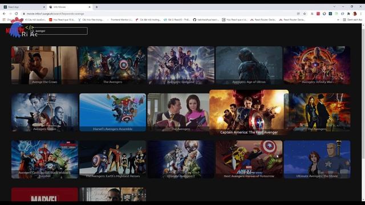Open the Chrome three-dot menu
Viewport: 365px width, 205px height.
(x=361, y=14)
